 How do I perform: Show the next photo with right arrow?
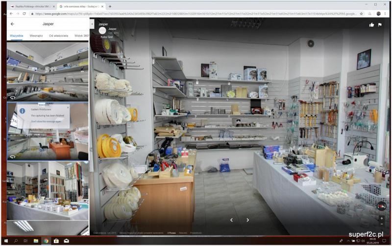[247, 220]
